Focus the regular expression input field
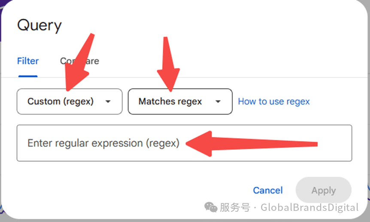The height and width of the screenshot is (222, 370). (184, 143)
